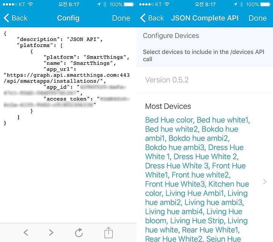Tap the Configure Devices heading
This screenshot has width=273, height=242.
[x=171, y=36]
